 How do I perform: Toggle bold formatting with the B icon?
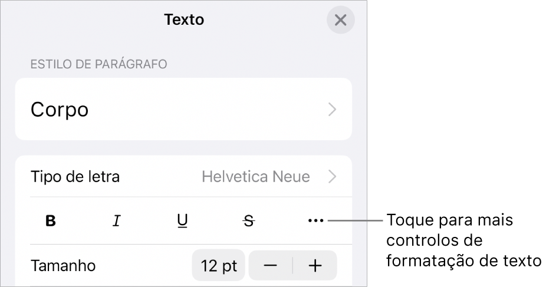[x=51, y=221]
